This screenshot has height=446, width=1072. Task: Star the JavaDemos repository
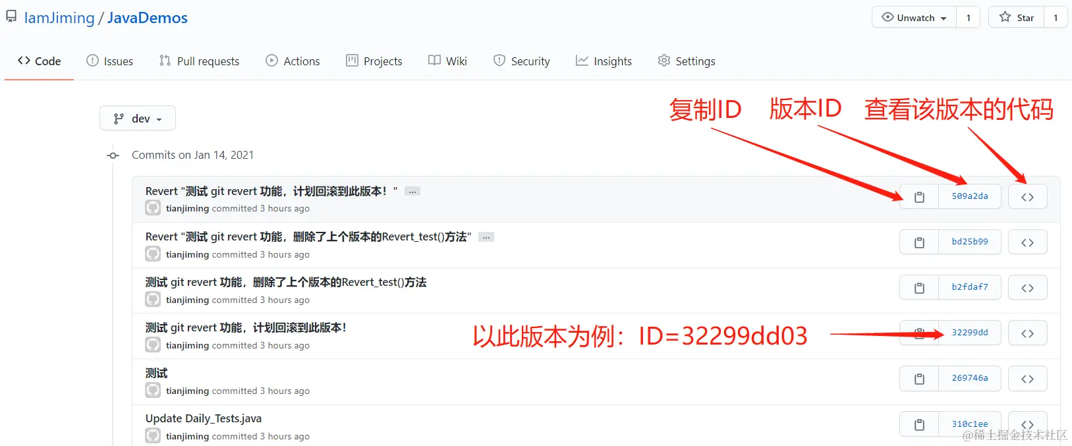click(x=1017, y=18)
